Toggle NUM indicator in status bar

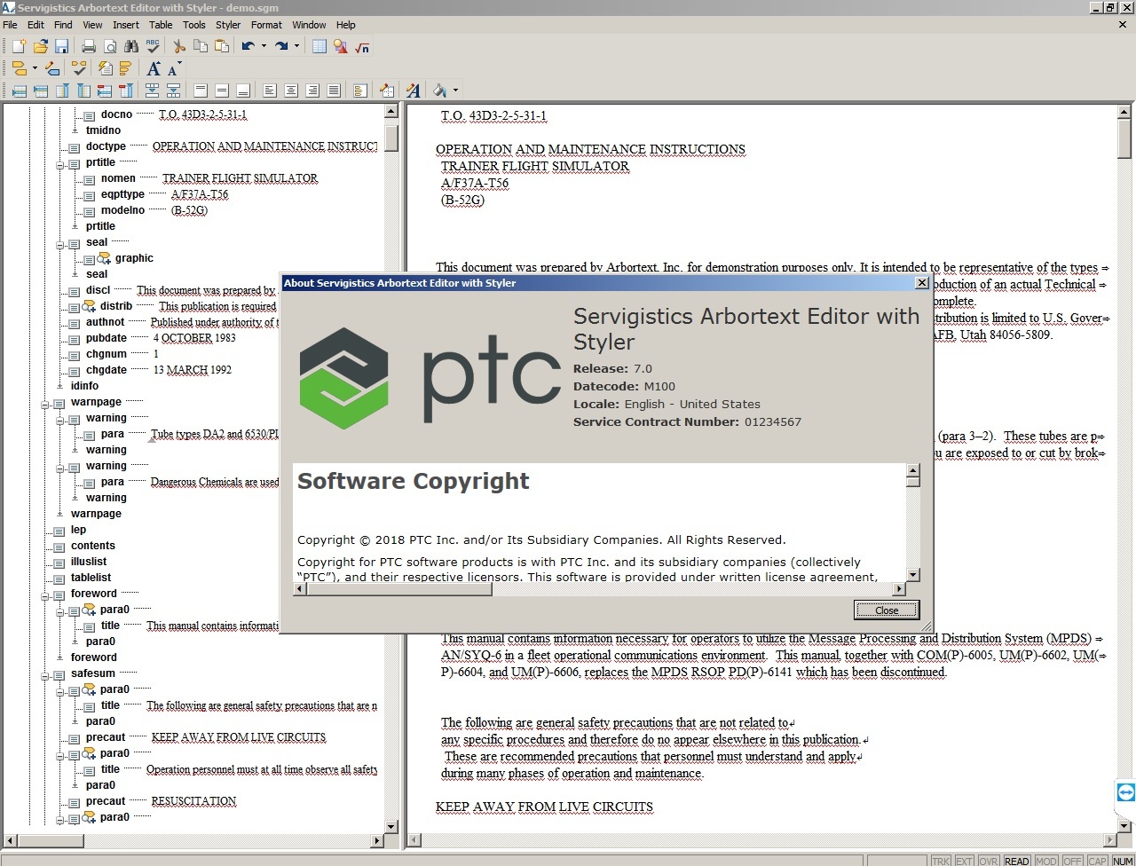(1123, 861)
